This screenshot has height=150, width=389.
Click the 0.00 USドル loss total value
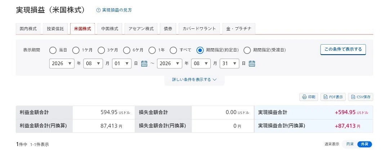[237, 112]
